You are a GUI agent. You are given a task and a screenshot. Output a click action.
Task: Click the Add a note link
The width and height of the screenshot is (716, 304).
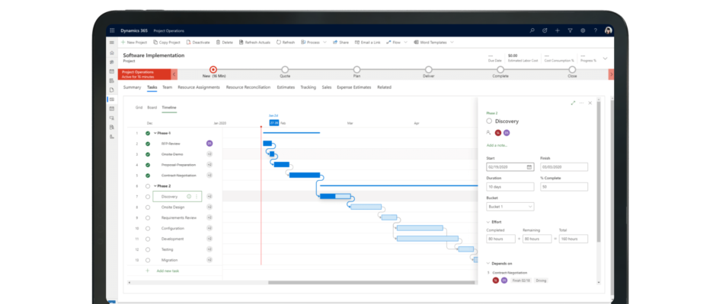(497, 145)
